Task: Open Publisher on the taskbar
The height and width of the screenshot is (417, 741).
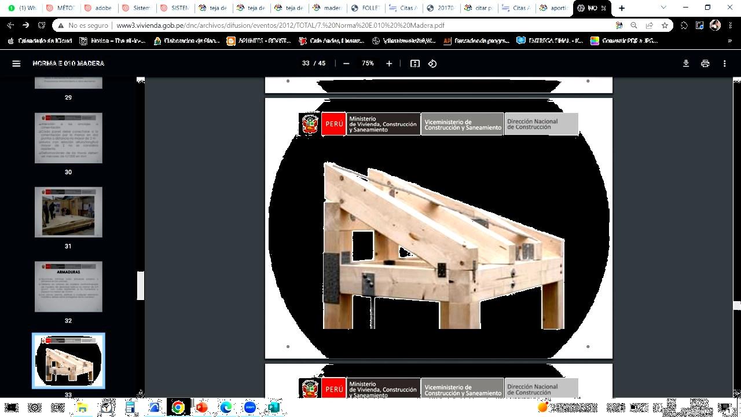Action: pos(273,408)
